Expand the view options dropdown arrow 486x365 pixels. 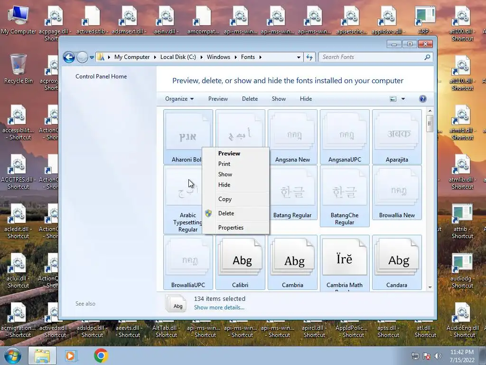click(403, 99)
